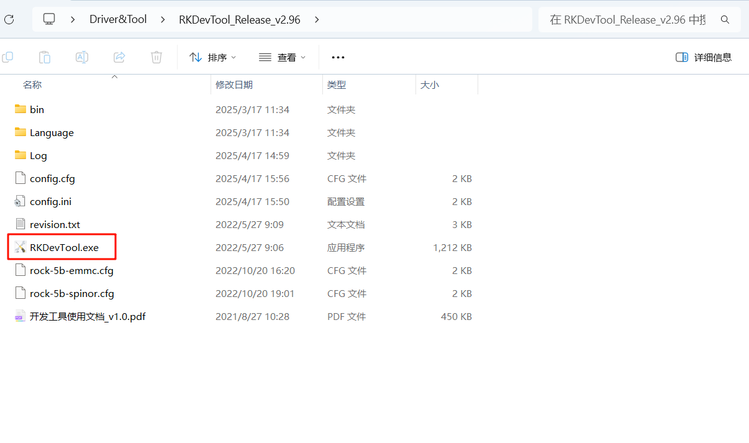The height and width of the screenshot is (443, 749).
Task: Click the Delete trash icon
Action: click(x=156, y=57)
